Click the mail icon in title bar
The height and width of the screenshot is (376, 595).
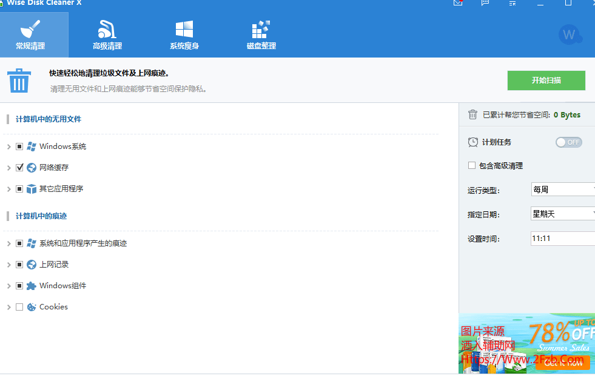(x=458, y=3)
